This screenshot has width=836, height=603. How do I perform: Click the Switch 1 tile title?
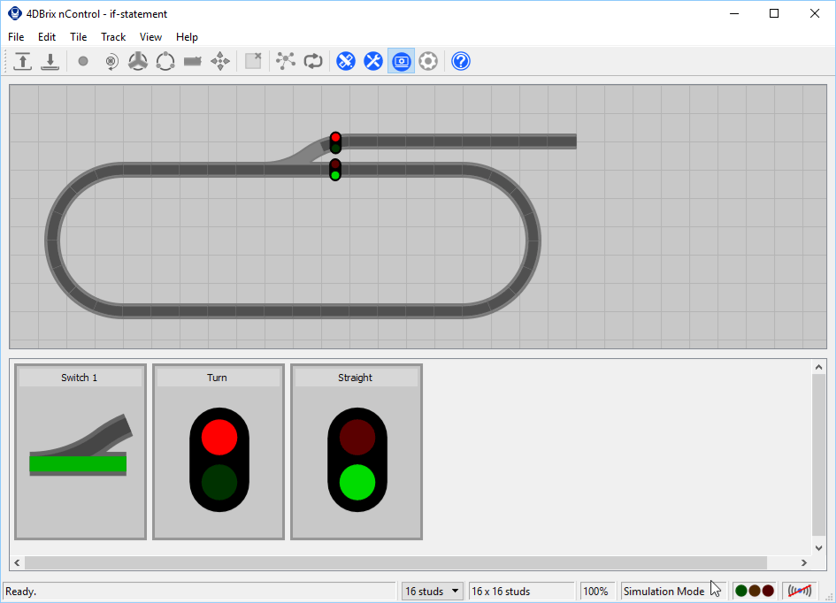pos(79,378)
